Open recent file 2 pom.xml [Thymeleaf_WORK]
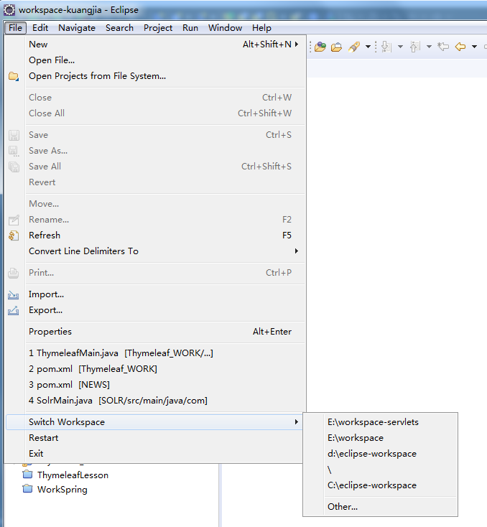Screen dimensions: 487x527 (155, 369)
